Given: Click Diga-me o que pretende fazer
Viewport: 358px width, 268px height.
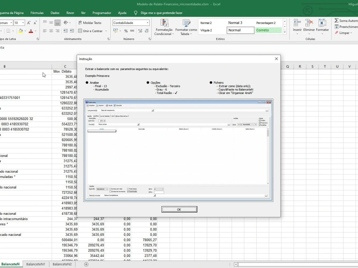Looking at the screenshot, I should click(161, 13).
